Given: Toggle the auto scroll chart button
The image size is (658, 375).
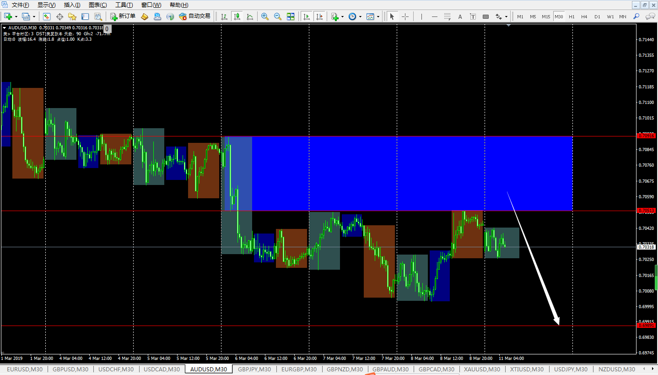Looking at the screenshot, I should pyautogui.click(x=307, y=16).
